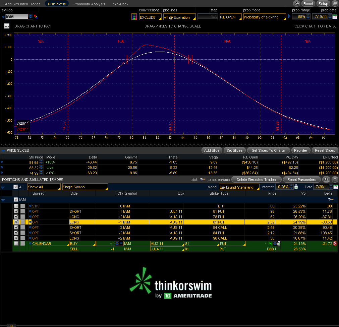Open the prob date calendar icon
This screenshot has height=327, width=339.
[x=335, y=17]
